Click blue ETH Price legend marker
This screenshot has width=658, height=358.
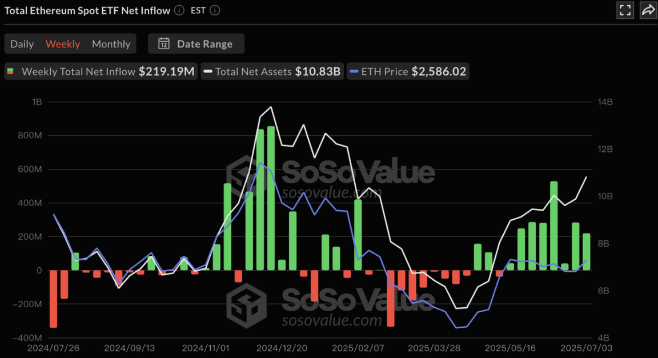click(x=354, y=72)
